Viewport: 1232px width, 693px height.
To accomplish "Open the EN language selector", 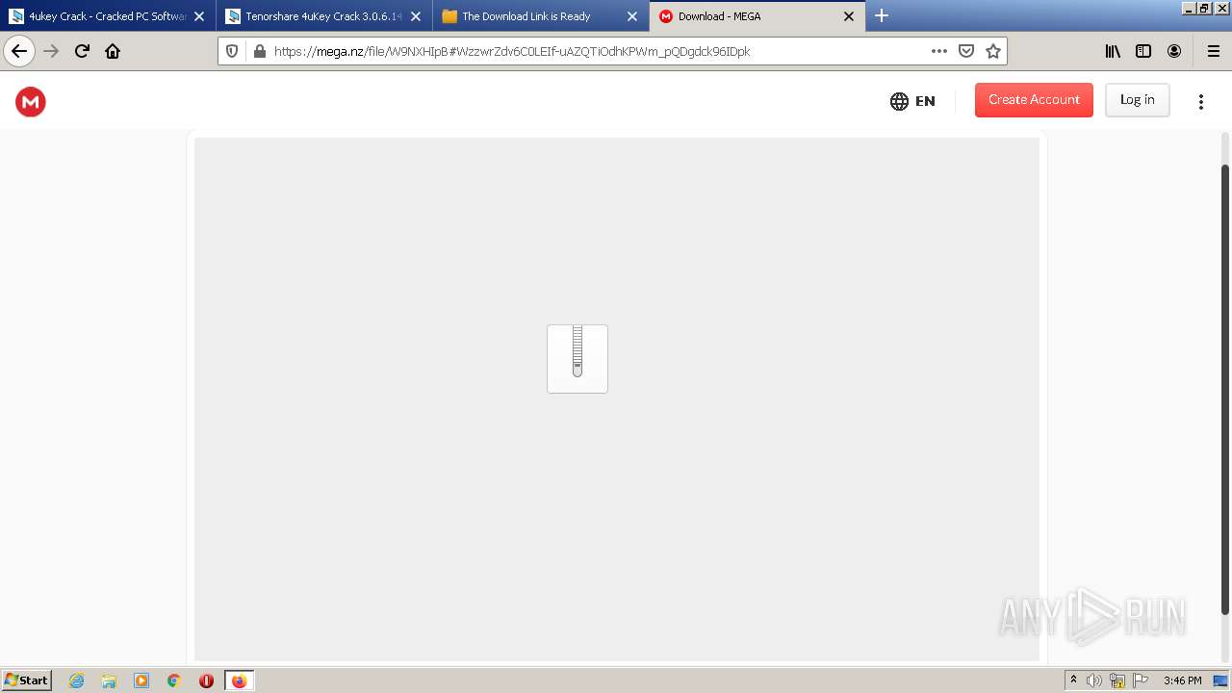I will coord(912,101).
